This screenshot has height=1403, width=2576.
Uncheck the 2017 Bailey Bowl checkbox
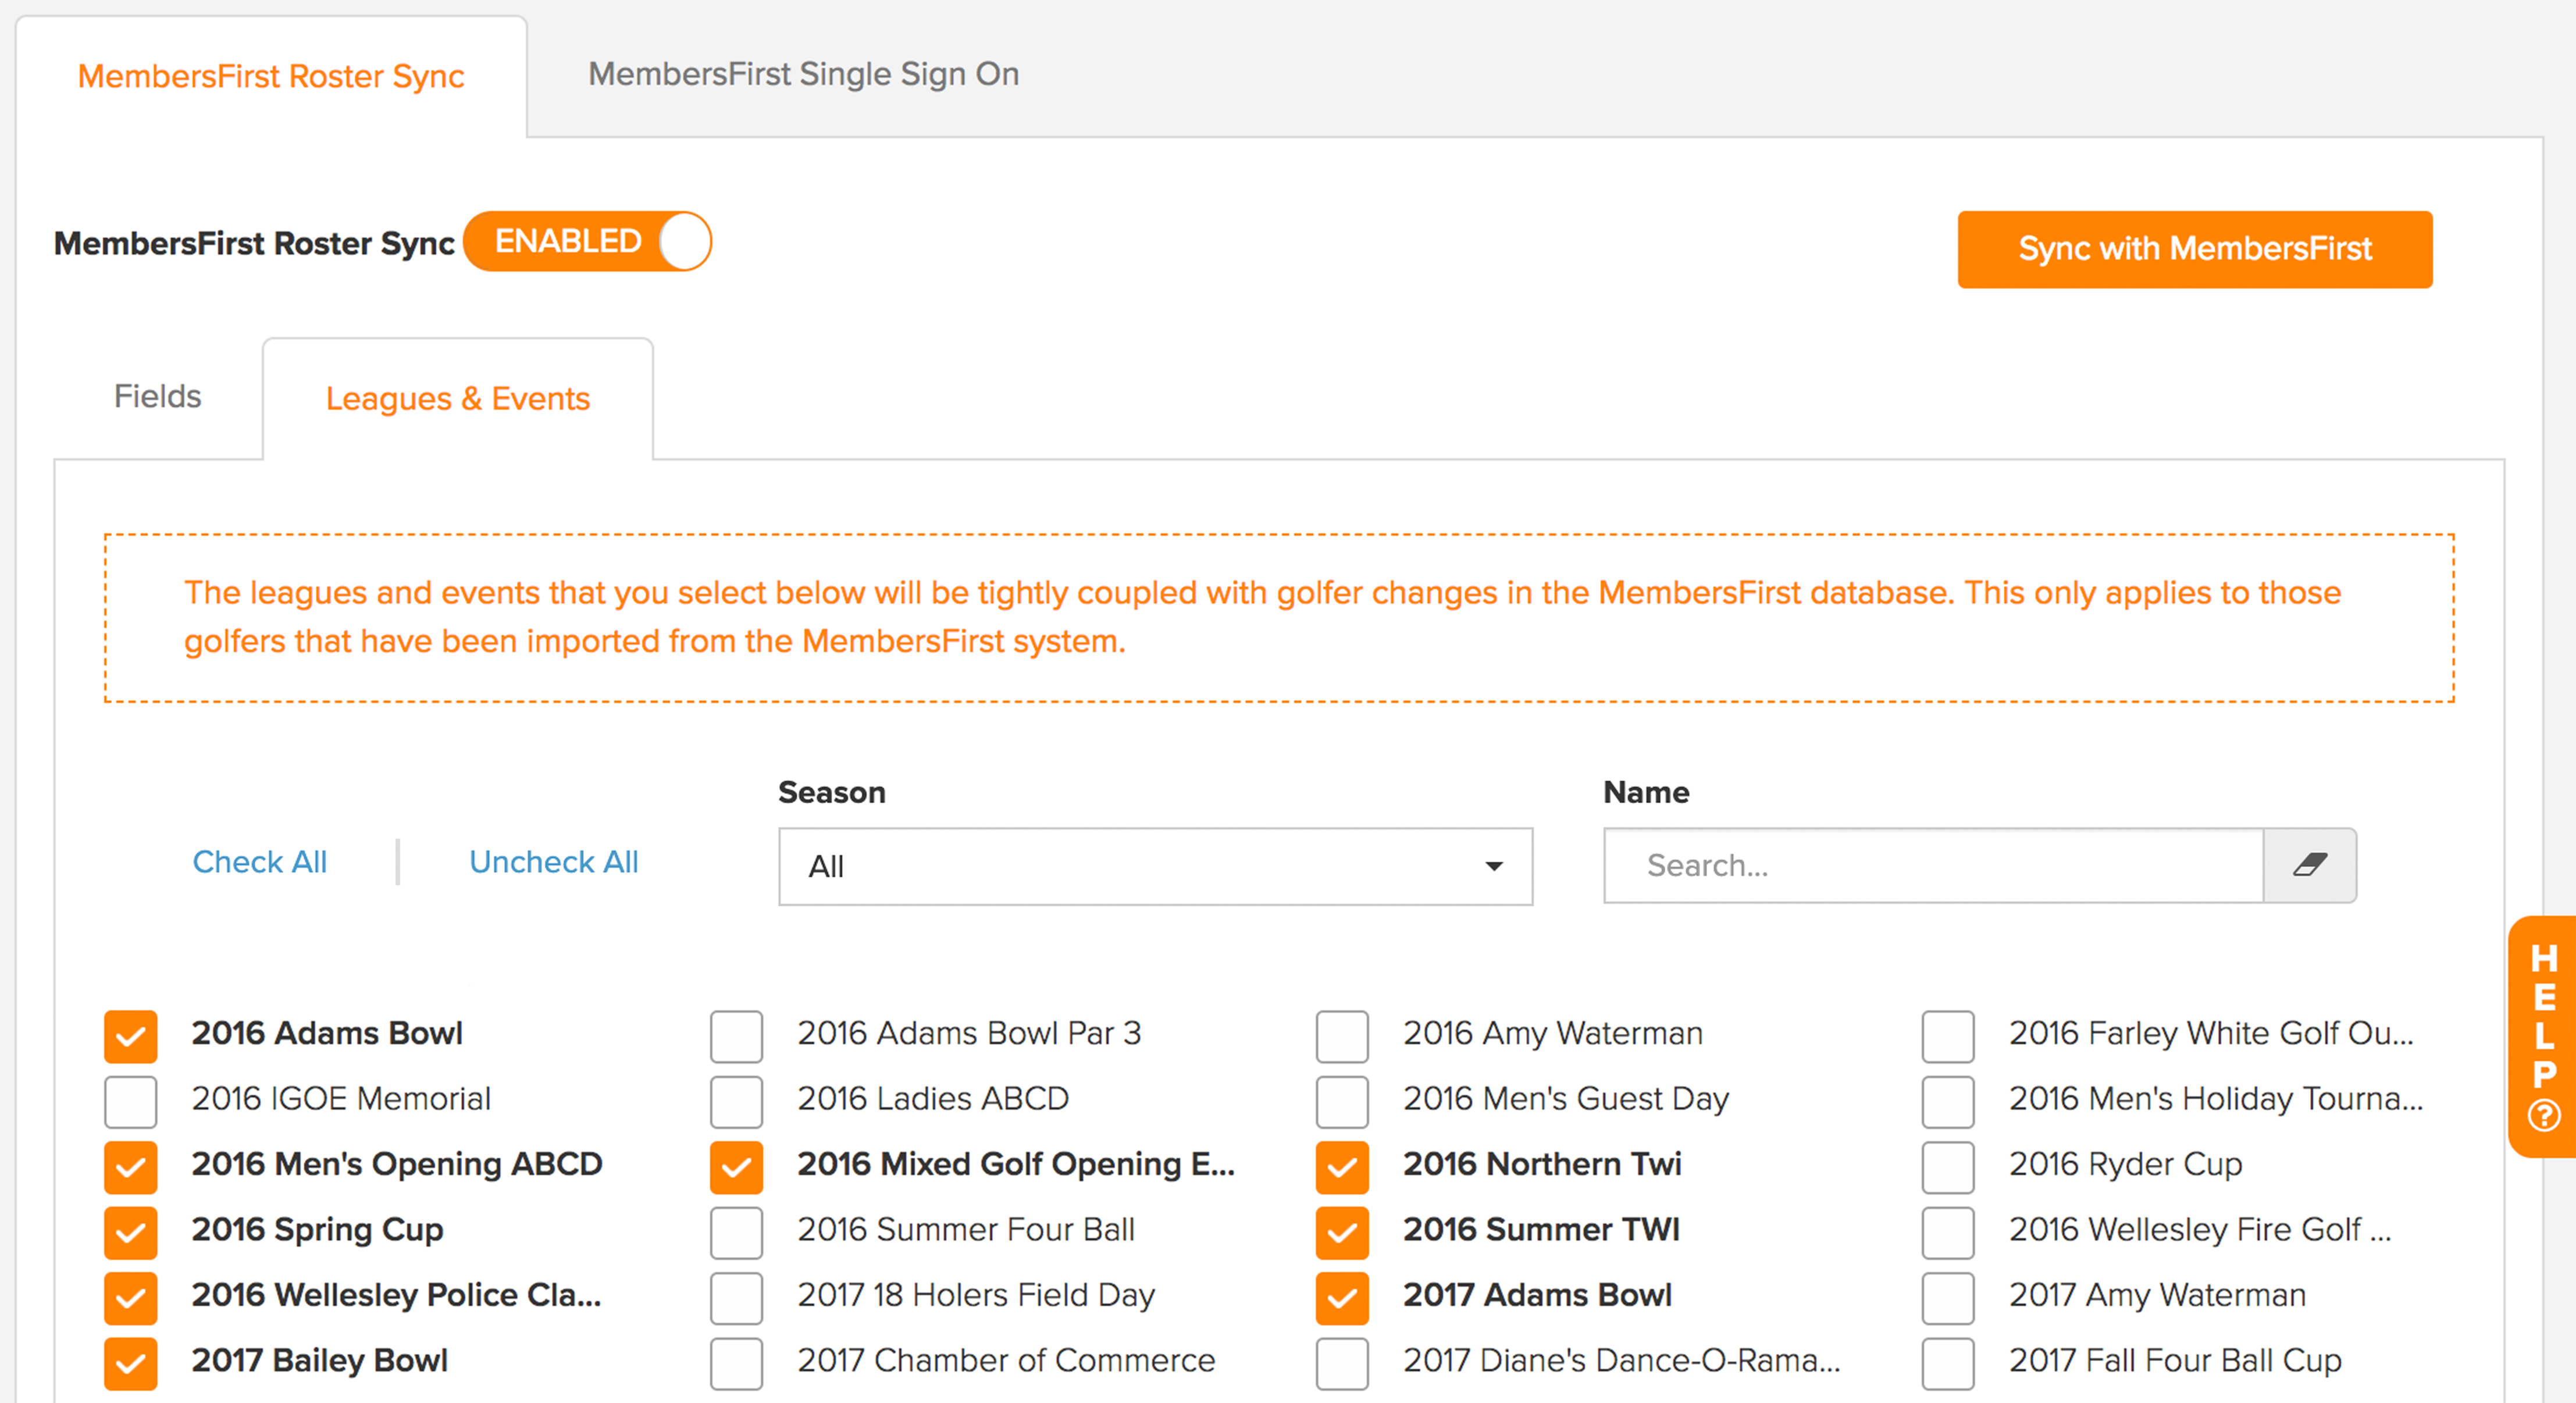click(131, 1363)
